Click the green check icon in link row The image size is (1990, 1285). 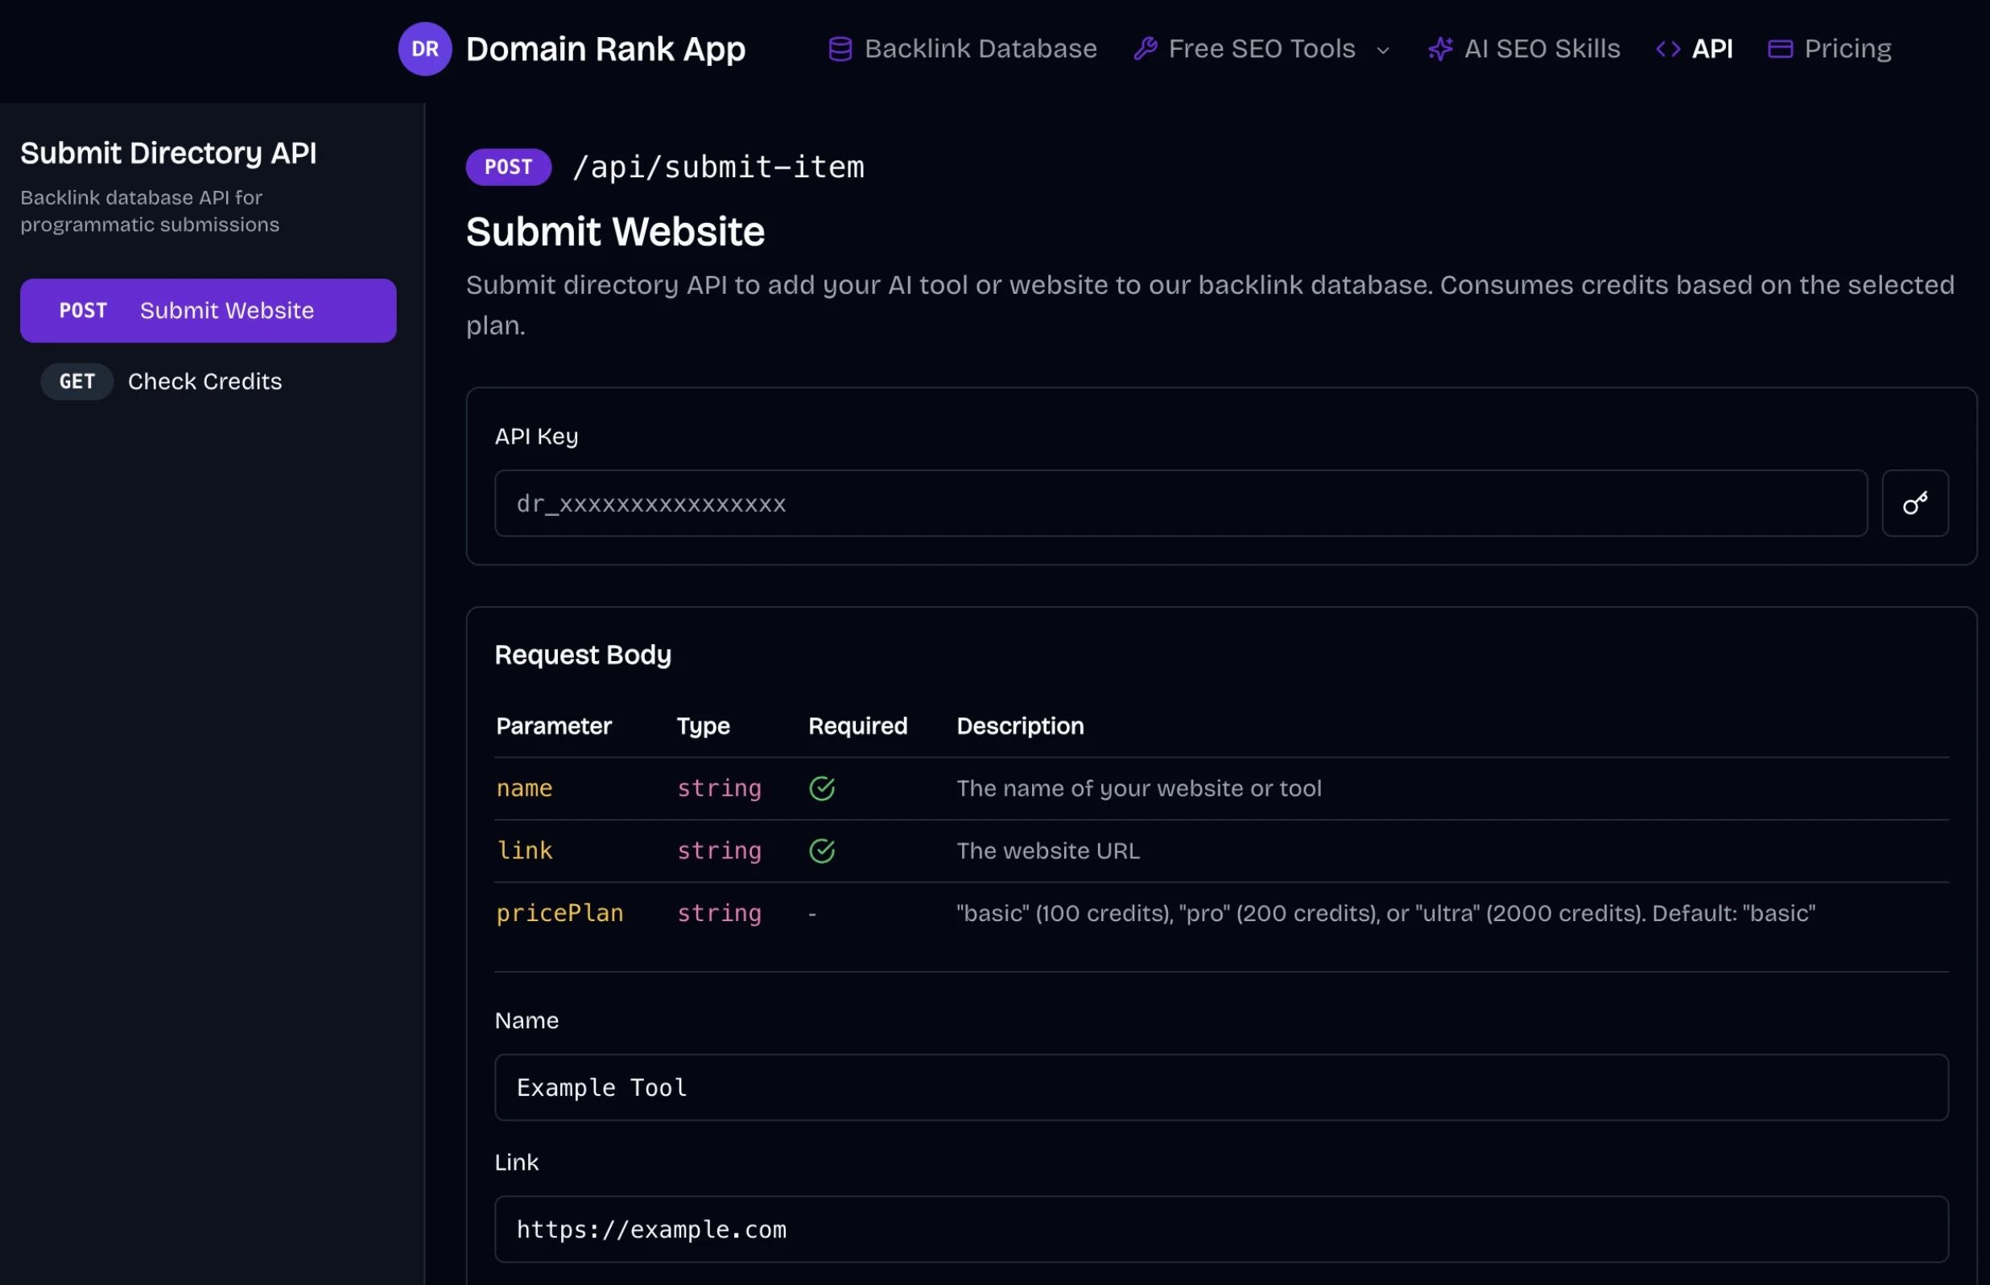coord(822,851)
